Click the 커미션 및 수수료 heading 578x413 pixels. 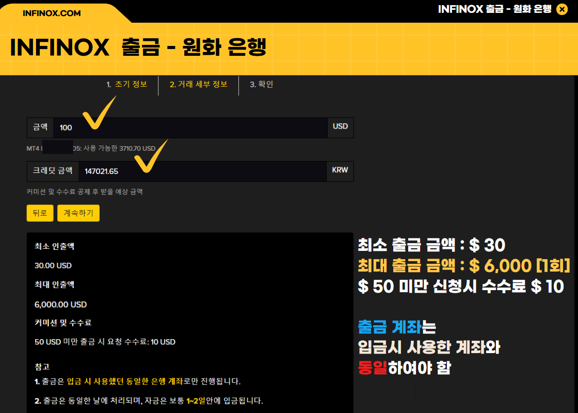coord(63,323)
